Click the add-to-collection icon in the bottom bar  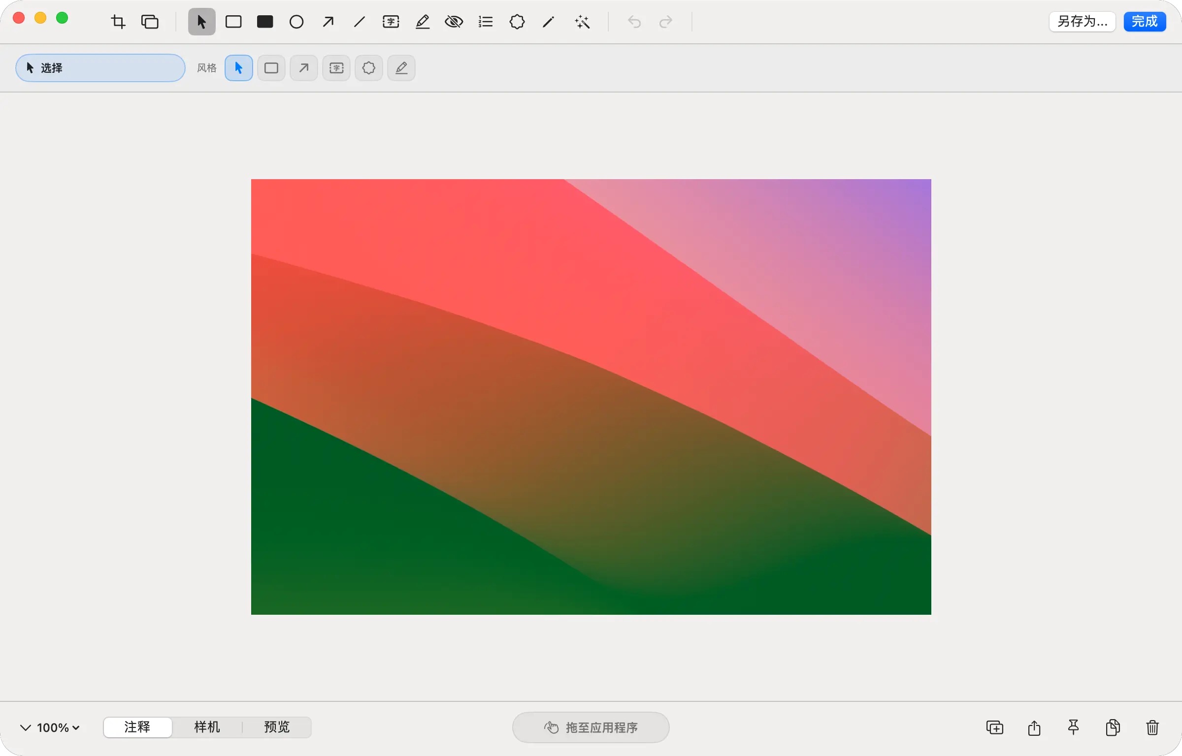click(995, 727)
